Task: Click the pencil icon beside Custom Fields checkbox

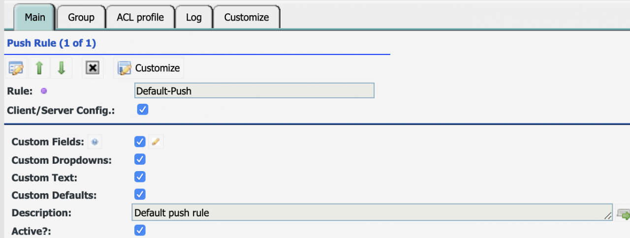Action: point(156,142)
